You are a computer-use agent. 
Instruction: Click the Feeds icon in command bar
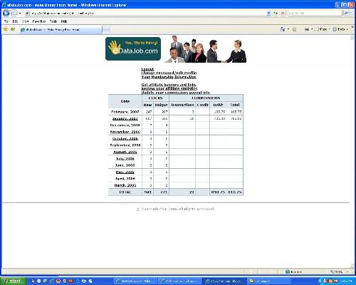point(294,29)
